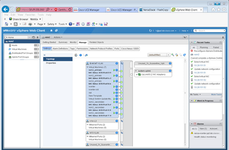Click the vSphere search field

coord(210,31)
